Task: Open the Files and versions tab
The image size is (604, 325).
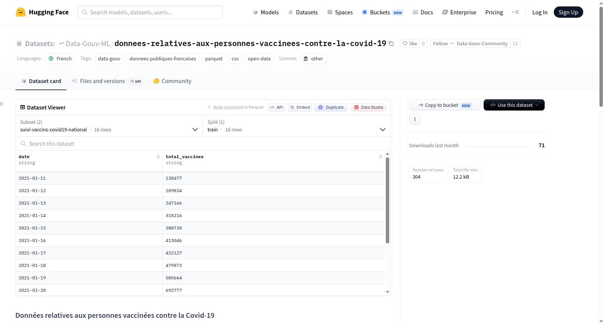Action: [x=107, y=81]
